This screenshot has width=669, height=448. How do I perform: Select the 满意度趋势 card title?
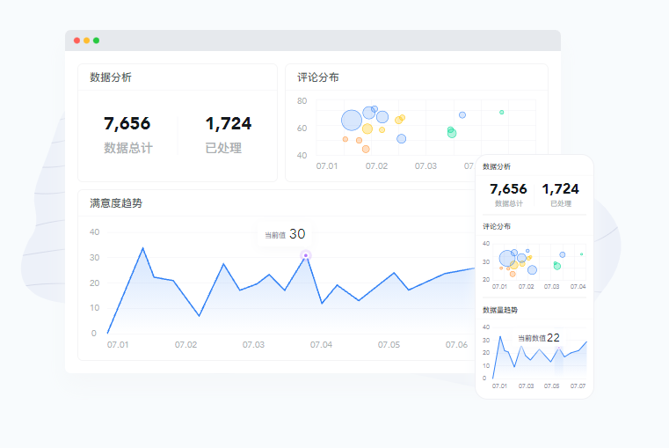click(116, 203)
